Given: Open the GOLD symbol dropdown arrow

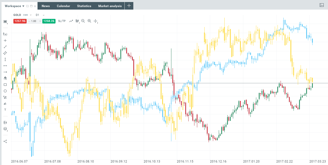Looking at the screenshot, I should click(x=31, y=15).
